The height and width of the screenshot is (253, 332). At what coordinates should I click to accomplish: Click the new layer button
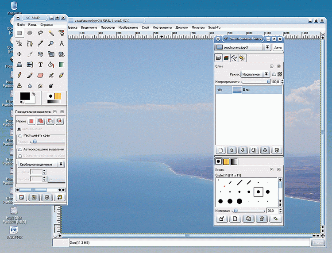pos(220,150)
